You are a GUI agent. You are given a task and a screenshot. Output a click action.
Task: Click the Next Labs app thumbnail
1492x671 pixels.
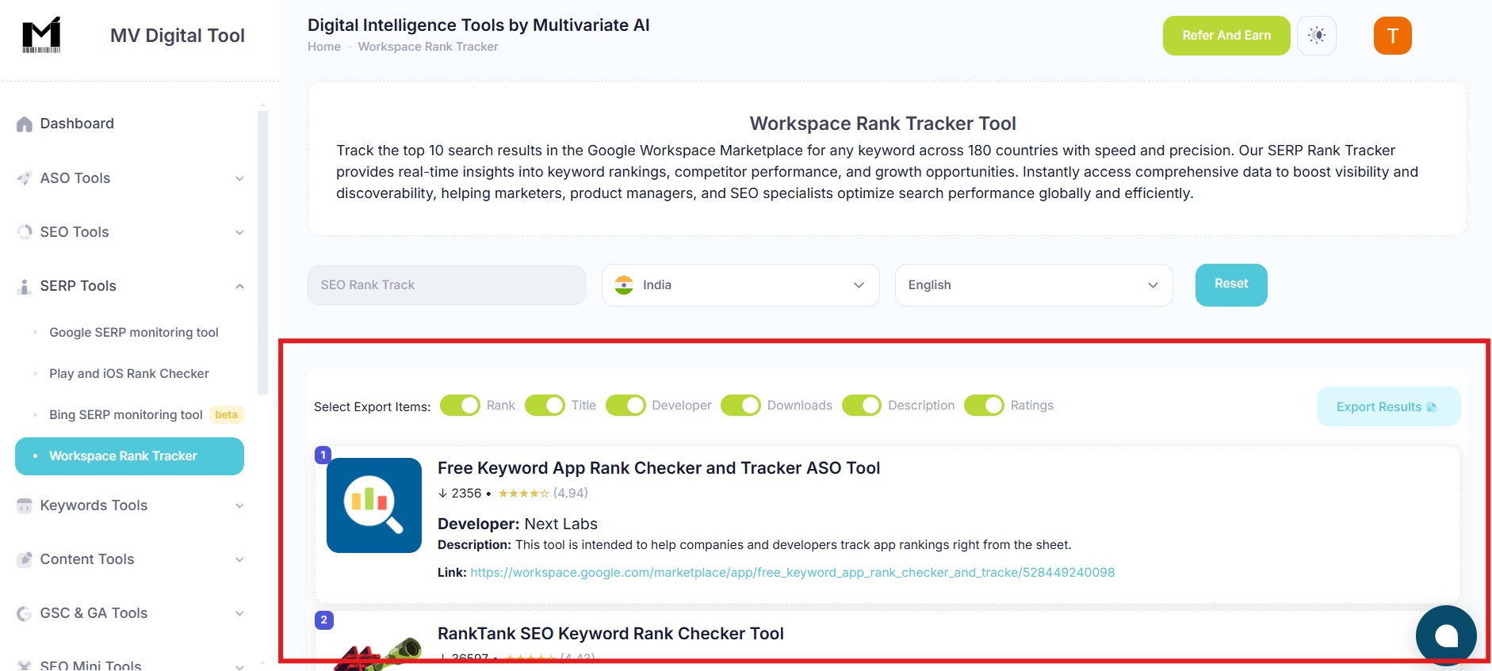pyautogui.click(x=374, y=505)
